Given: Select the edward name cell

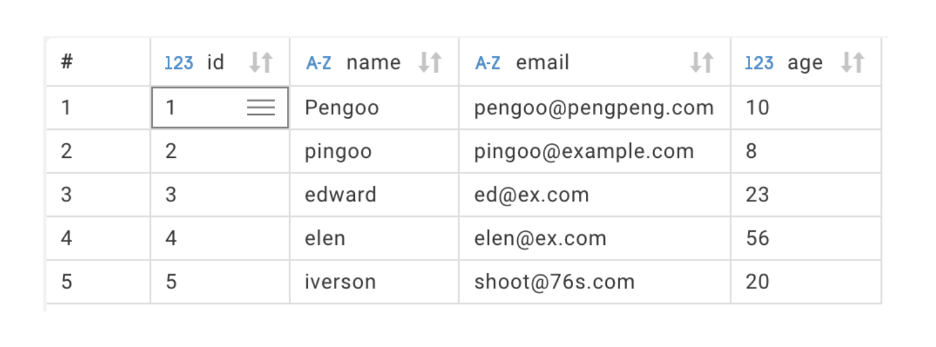Looking at the screenshot, I should point(341,194).
